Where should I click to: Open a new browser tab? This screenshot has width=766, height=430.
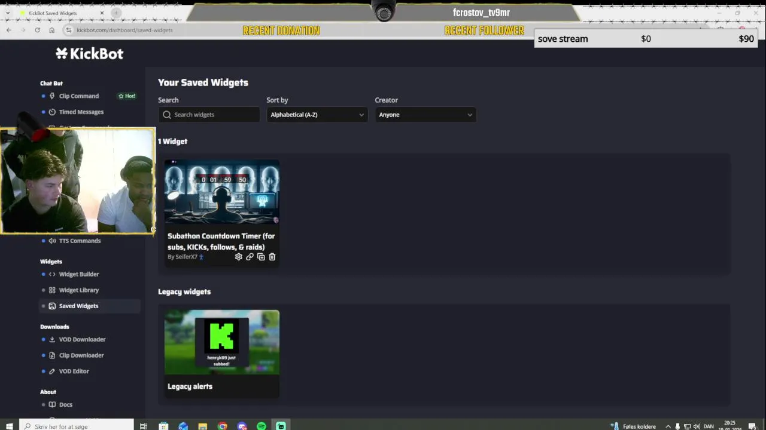[116, 13]
